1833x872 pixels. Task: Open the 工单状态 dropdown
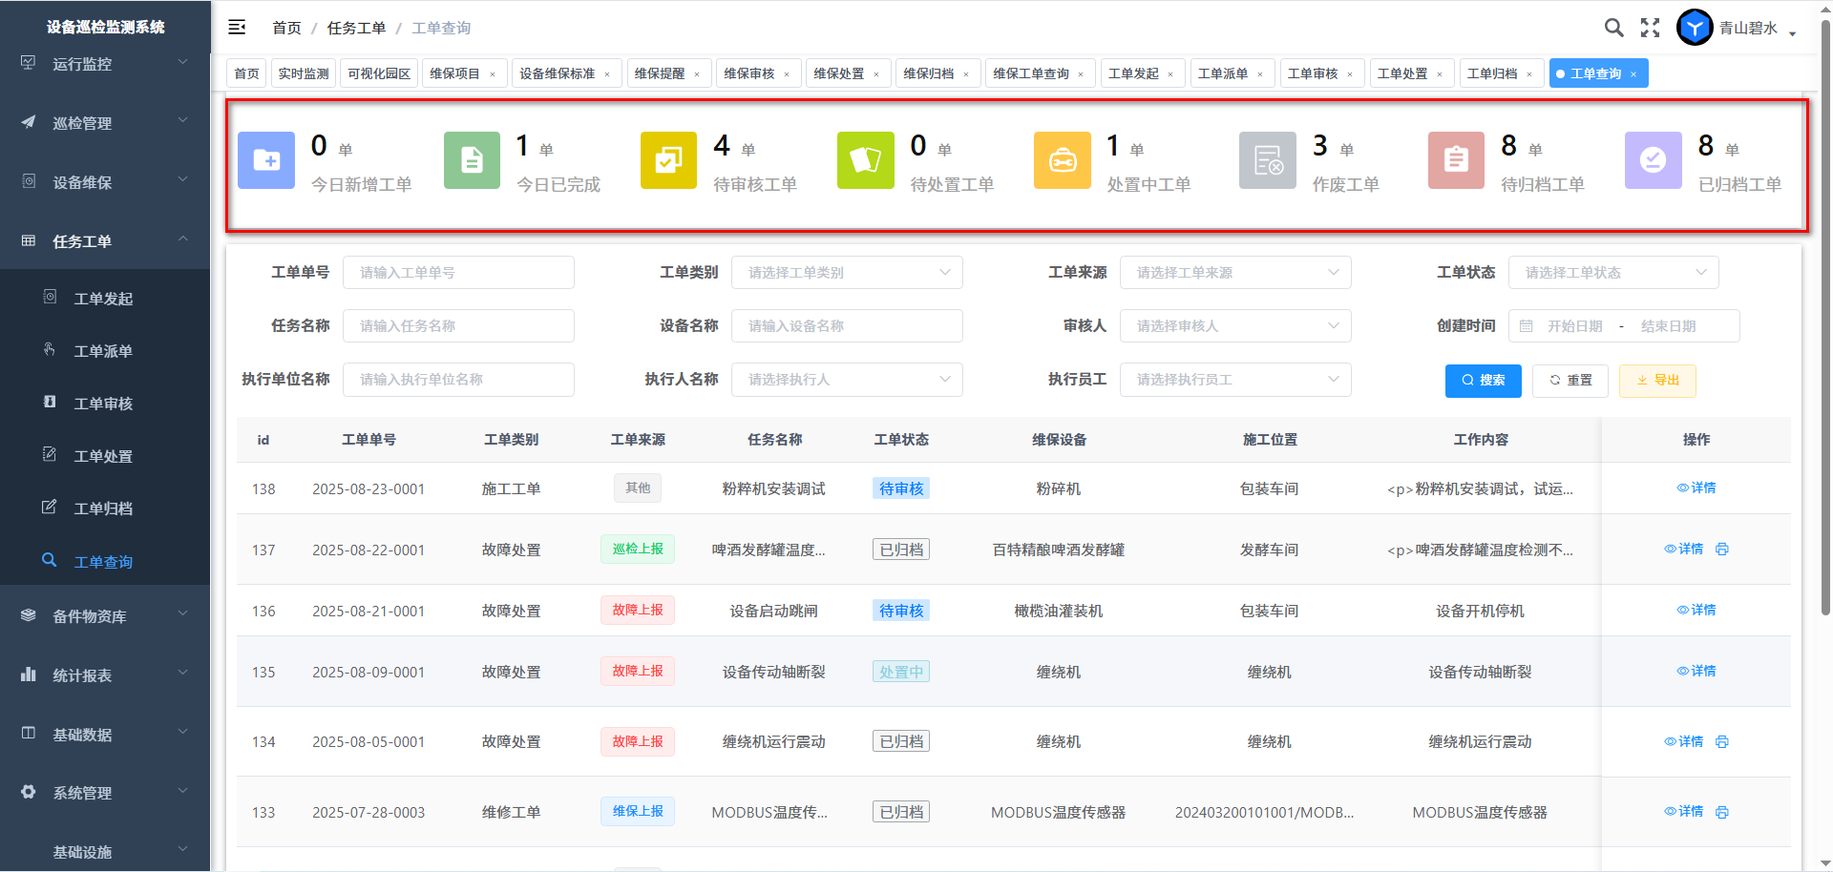pos(1612,273)
